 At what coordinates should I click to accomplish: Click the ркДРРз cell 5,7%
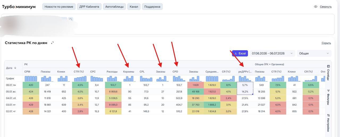pos(245,85)
